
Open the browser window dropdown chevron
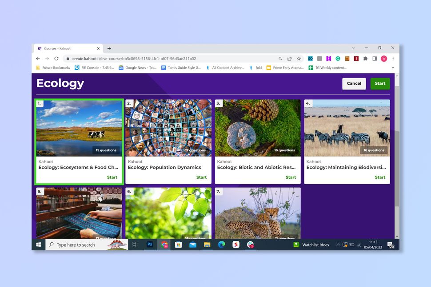(353, 48)
